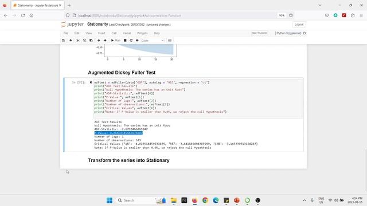Rename notebook by clicking Stationarity title

pos(97,24)
